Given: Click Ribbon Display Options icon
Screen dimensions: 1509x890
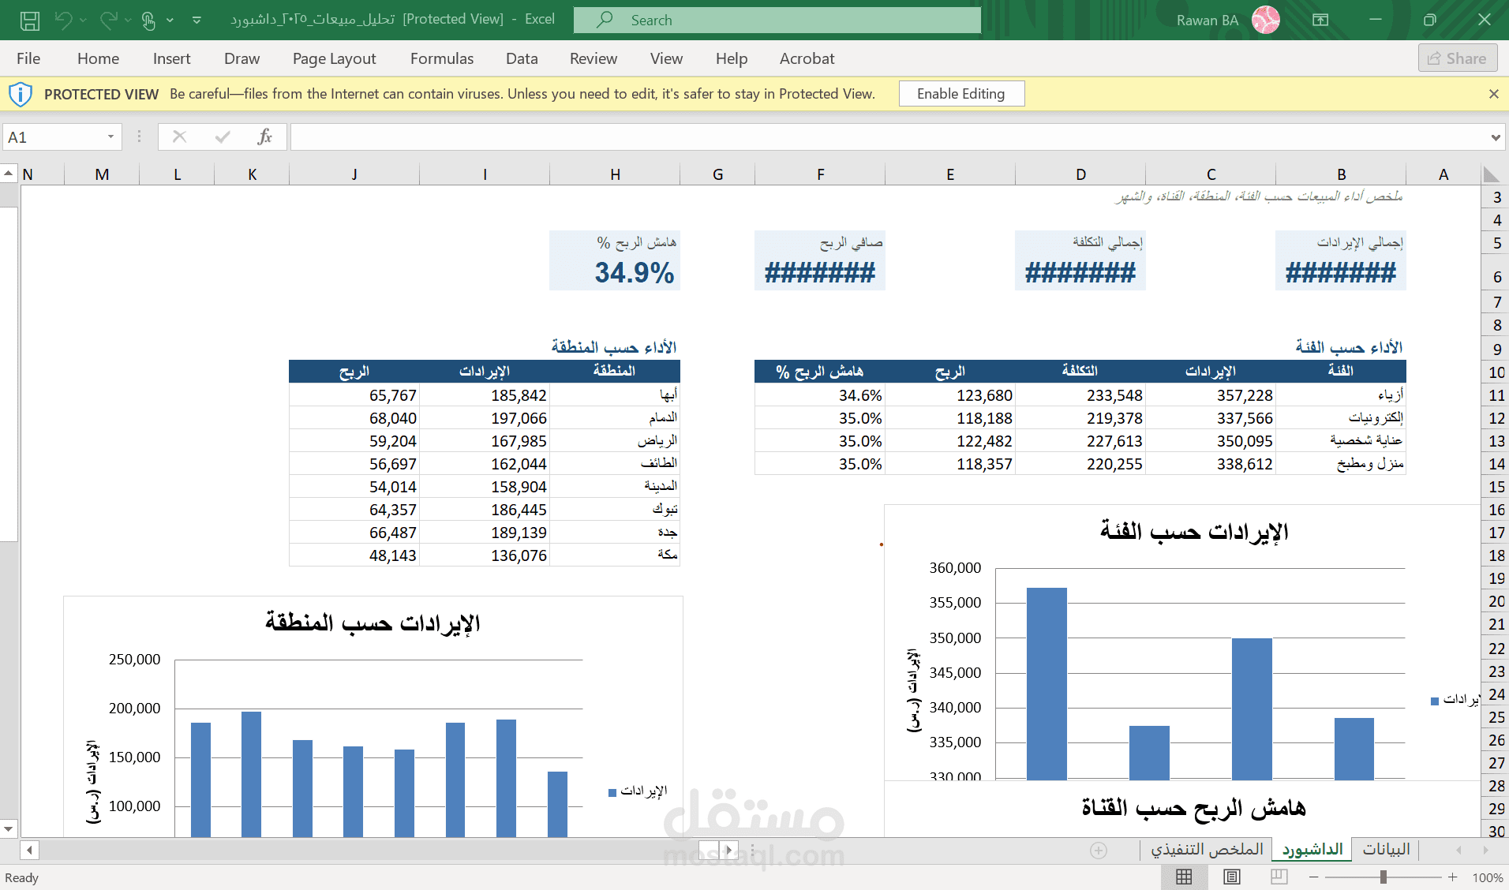Looking at the screenshot, I should (x=1320, y=20).
